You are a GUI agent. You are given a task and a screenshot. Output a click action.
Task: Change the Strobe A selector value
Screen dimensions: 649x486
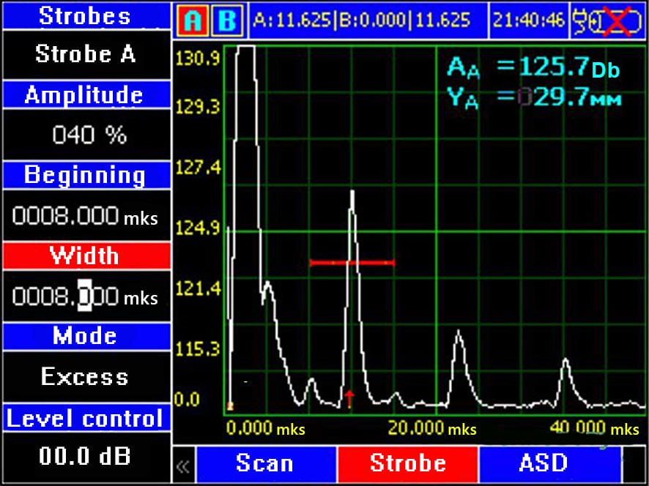point(85,55)
